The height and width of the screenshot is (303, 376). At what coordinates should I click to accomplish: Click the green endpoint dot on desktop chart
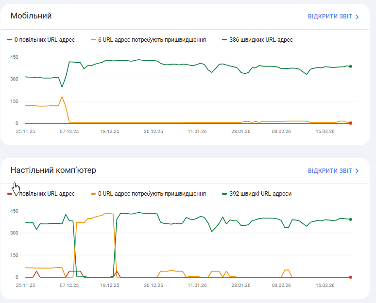(x=350, y=219)
